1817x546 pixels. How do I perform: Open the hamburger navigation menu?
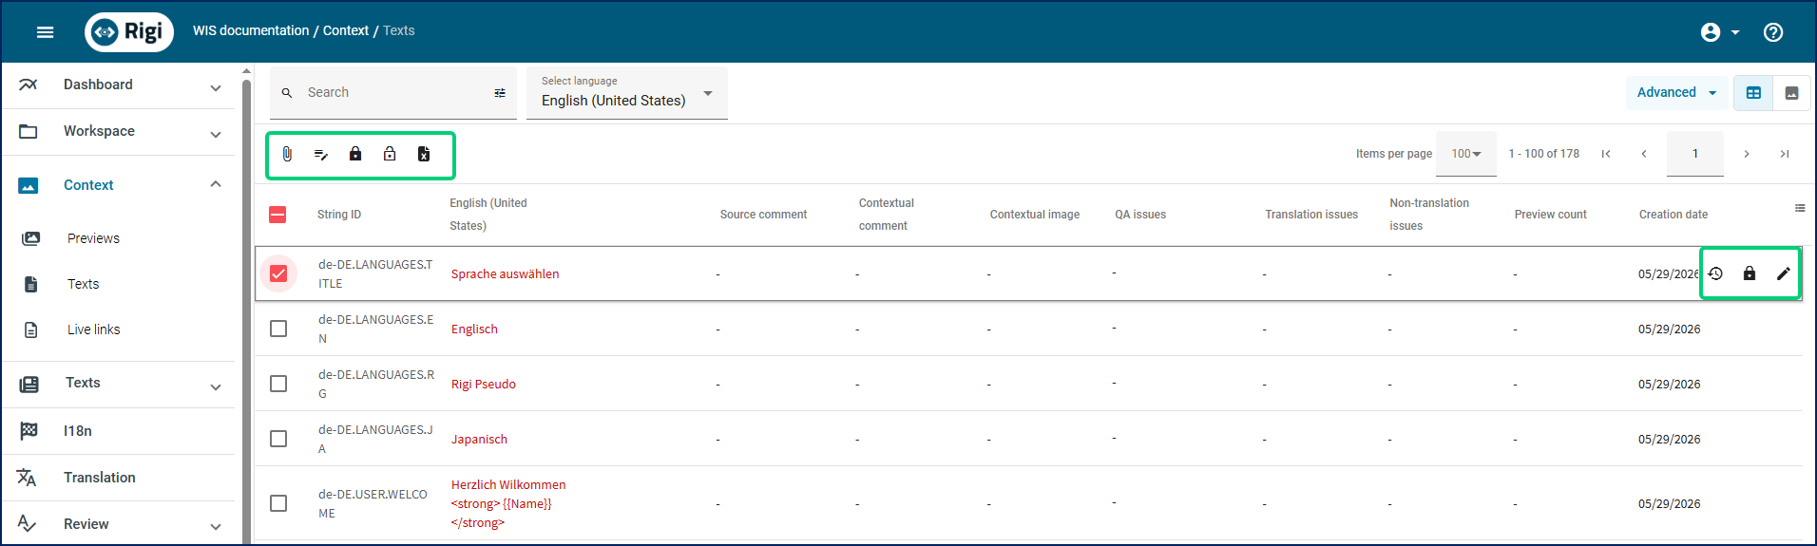pyautogui.click(x=45, y=32)
